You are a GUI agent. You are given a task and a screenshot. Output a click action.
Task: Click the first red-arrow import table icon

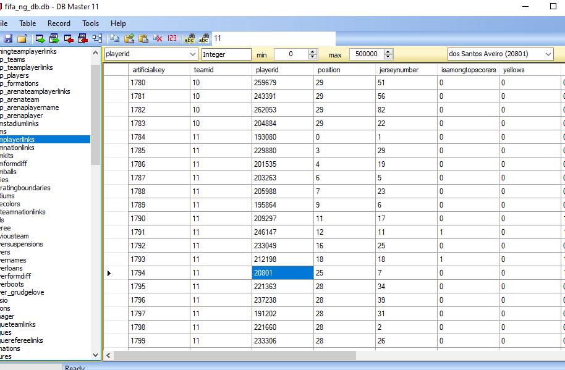click(69, 38)
